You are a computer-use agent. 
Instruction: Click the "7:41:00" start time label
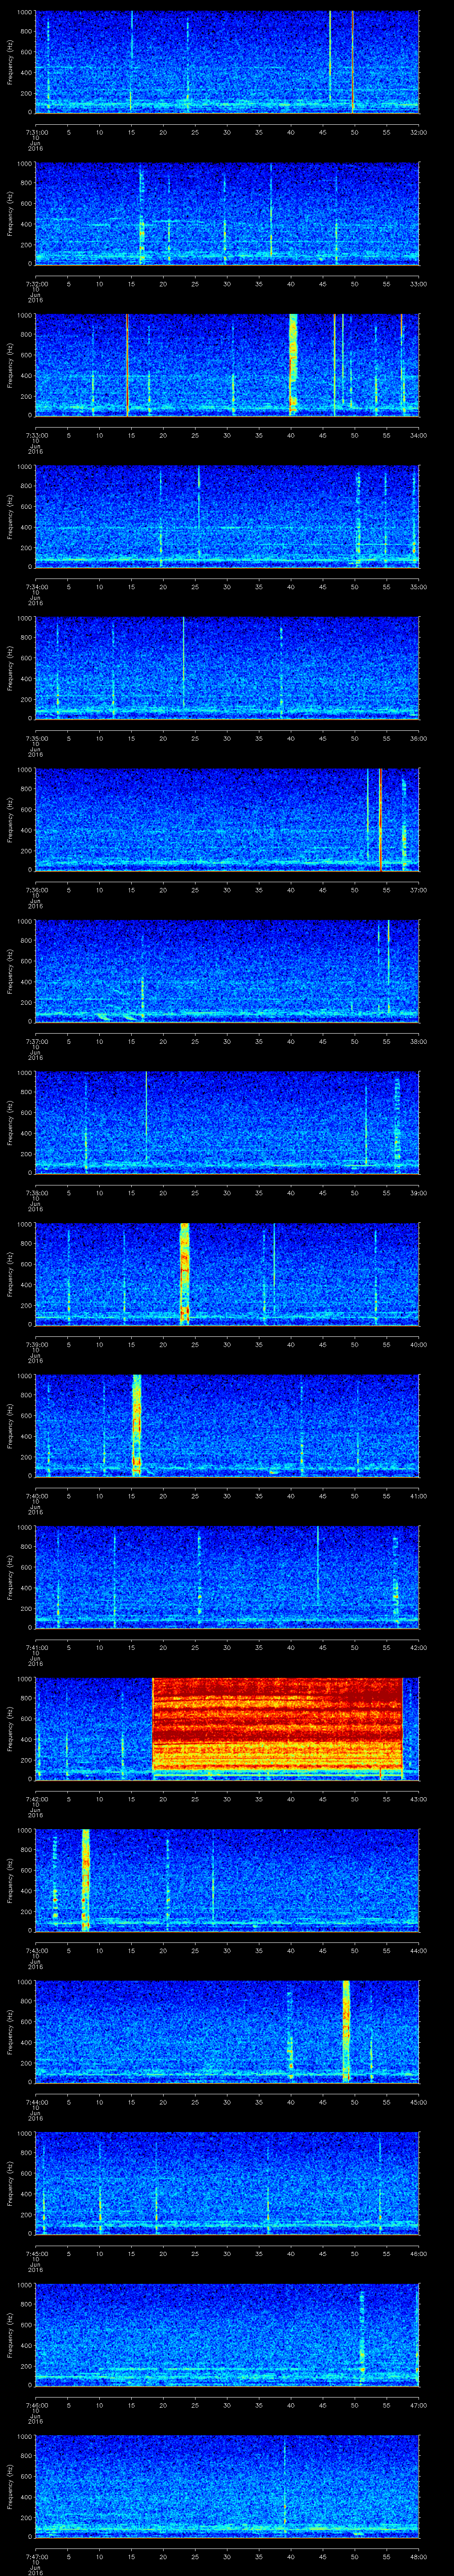point(36,1647)
